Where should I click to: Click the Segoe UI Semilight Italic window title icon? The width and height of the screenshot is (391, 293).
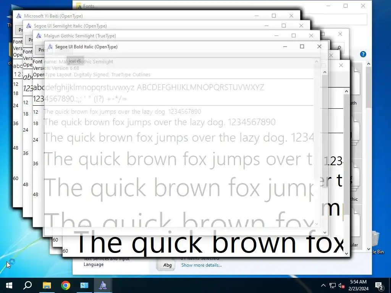click(29, 26)
